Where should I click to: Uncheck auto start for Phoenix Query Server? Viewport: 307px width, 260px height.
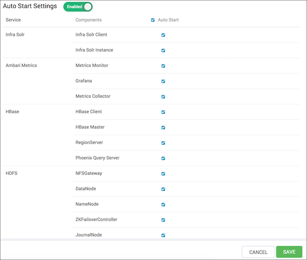pyautogui.click(x=163, y=158)
